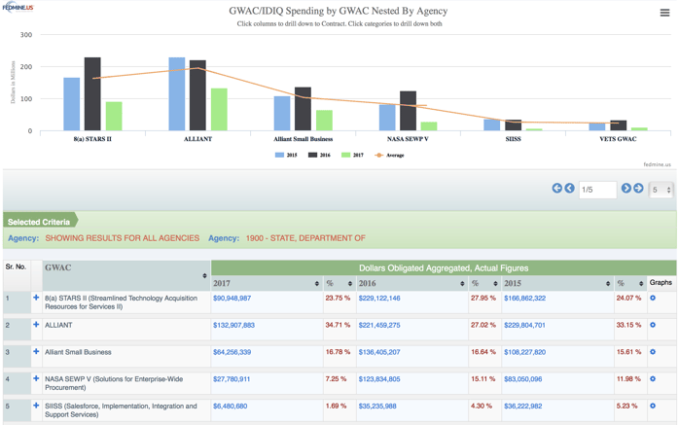Drill into NASA SEWP V chart category
The image size is (679, 425).
coord(408,139)
